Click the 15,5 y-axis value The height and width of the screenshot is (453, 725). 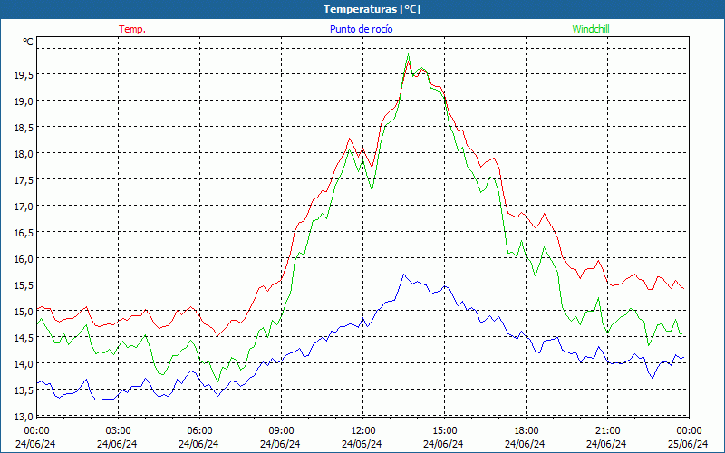coord(24,285)
